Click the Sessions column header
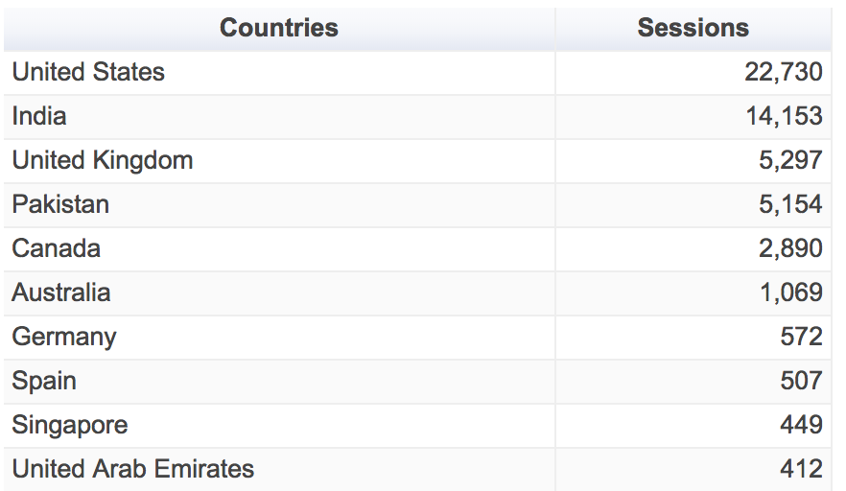846x491 pixels. (x=693, y=28)
